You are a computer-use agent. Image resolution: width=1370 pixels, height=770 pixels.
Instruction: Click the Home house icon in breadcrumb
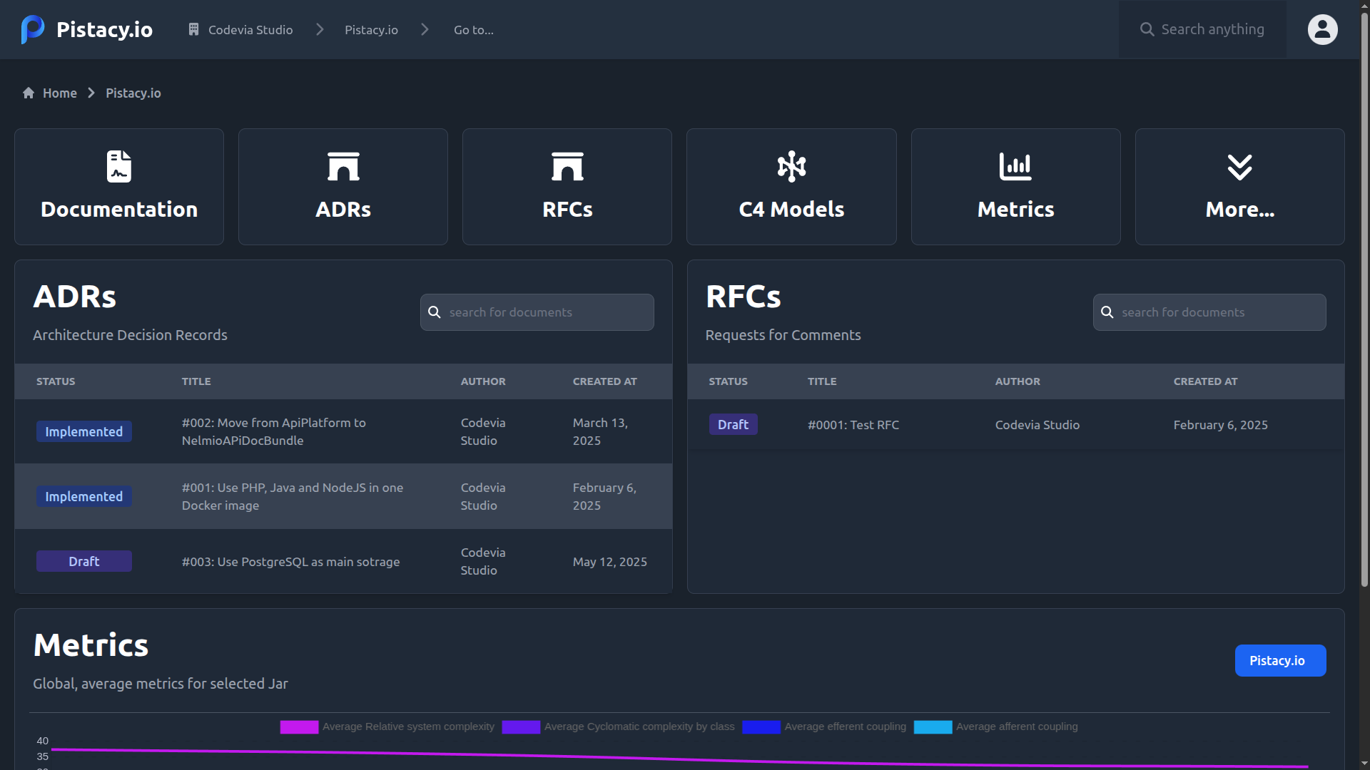tap(29, 93)
